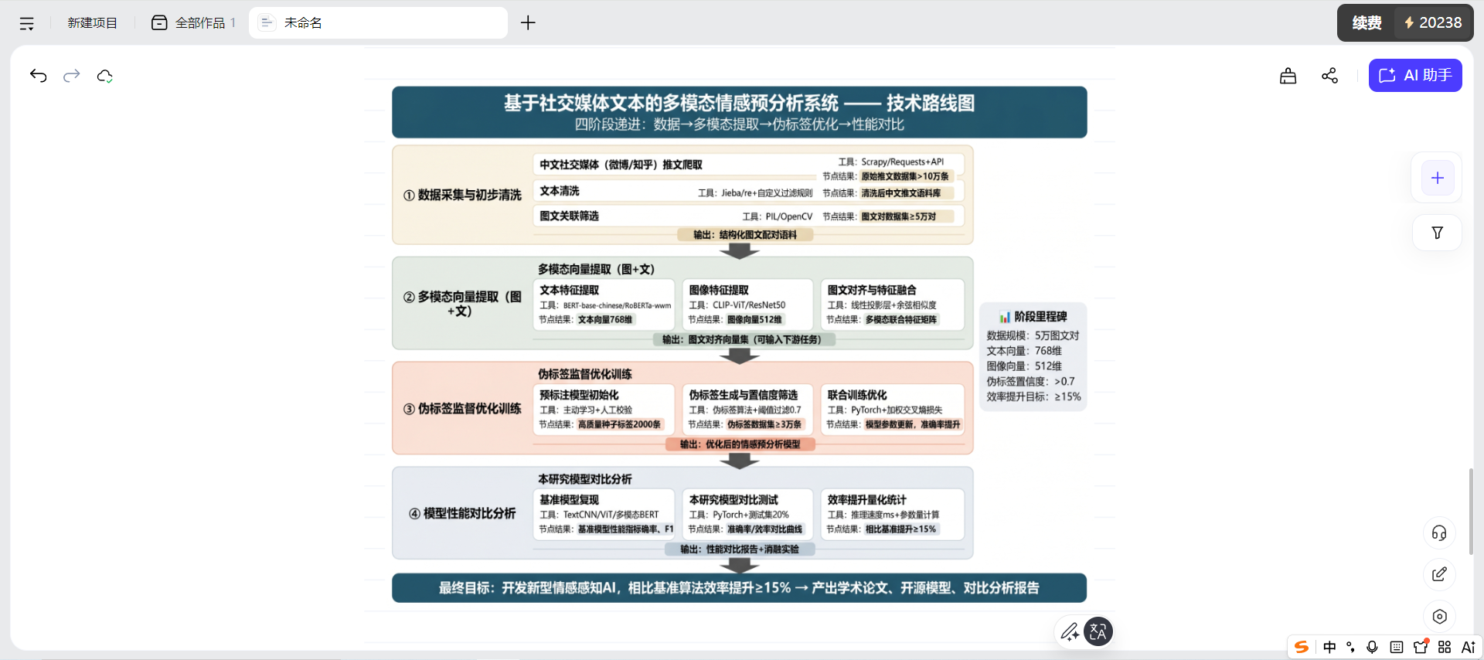Toggle 中 Chinese input mode
The height and width of the screenshot is (660, 1484).
click(x=1329, y=648)
